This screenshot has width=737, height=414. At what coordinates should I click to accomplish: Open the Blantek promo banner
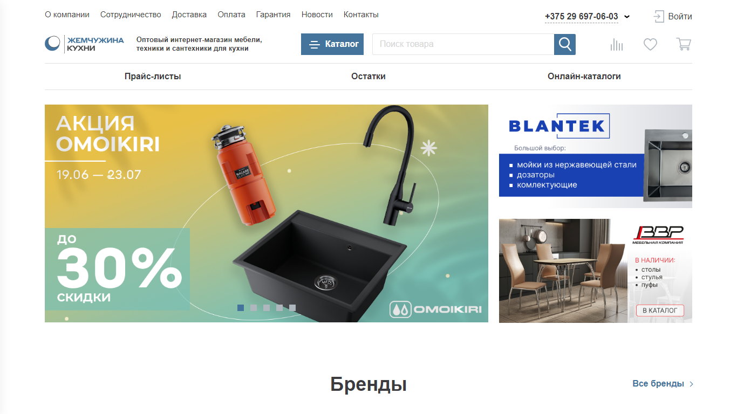[x=596, y=156]
